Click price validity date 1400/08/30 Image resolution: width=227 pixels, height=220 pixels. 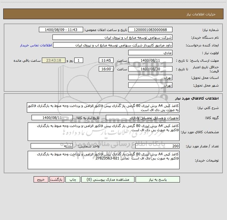point(150,69)
